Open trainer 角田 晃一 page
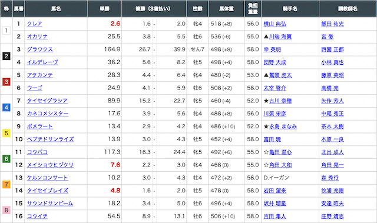This screenshot has width=377, height=223. (x=332, y=165)
